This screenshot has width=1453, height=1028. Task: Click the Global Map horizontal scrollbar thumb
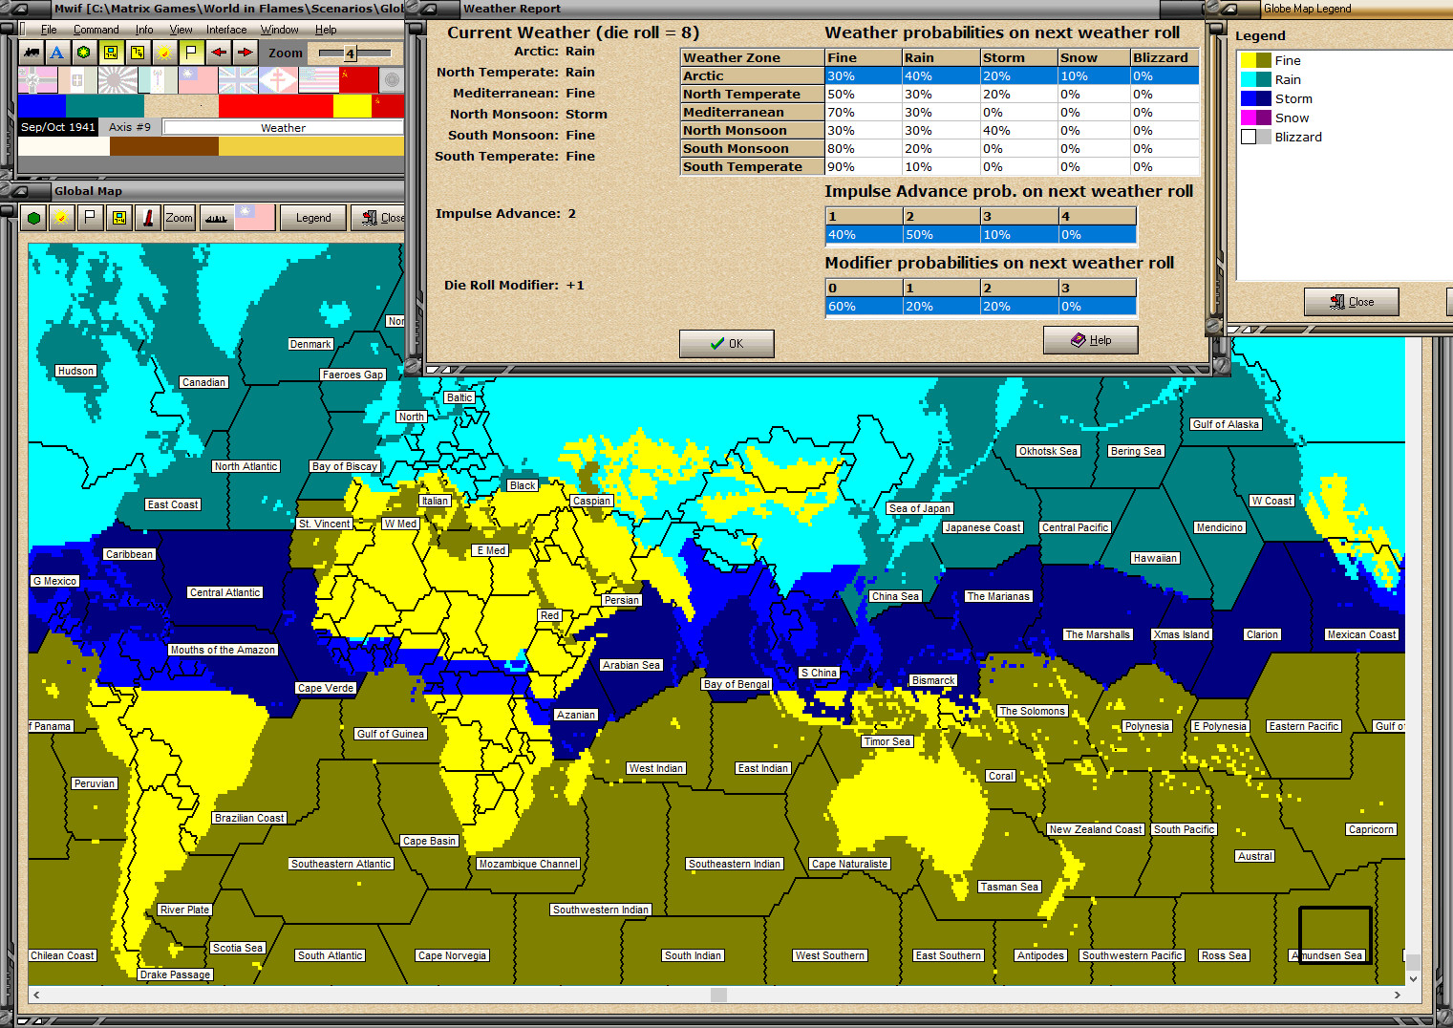(719, 995)
